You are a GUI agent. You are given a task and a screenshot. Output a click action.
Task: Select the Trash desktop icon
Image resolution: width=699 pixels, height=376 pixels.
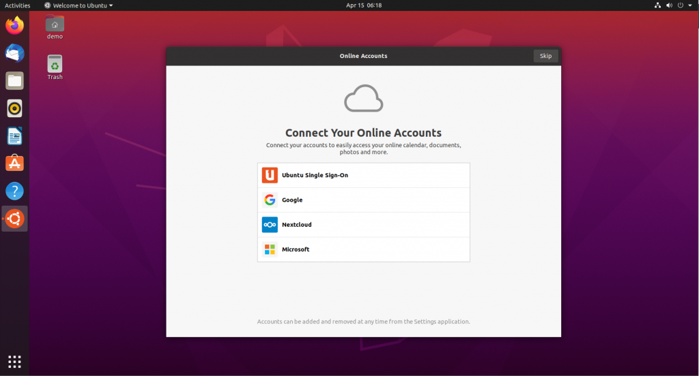[x=55, y=67]
